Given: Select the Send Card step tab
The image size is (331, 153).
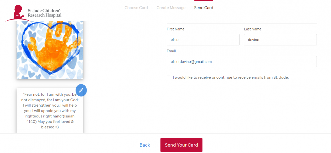Looking at the screenshot, I should pyautogui.click(x=204, y=8).
